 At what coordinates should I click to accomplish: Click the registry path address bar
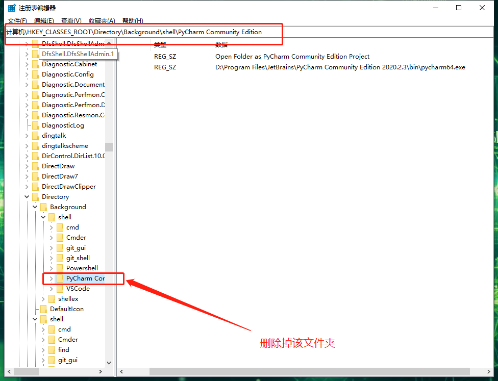pyautogui.click(x=249, y=32)
